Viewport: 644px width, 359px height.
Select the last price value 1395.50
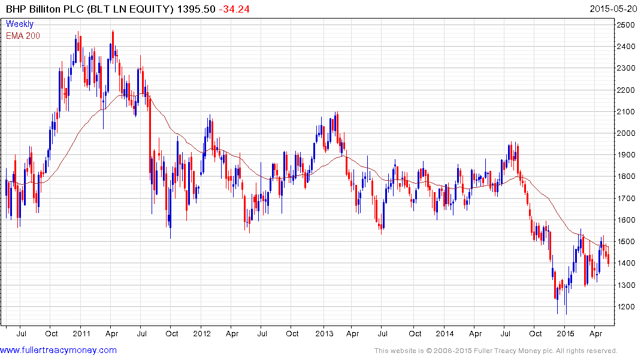pos(196,9)
